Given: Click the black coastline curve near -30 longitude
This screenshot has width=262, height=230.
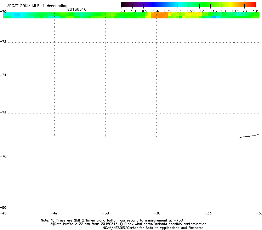Looking at the screenshot, I should coord(249,136).
